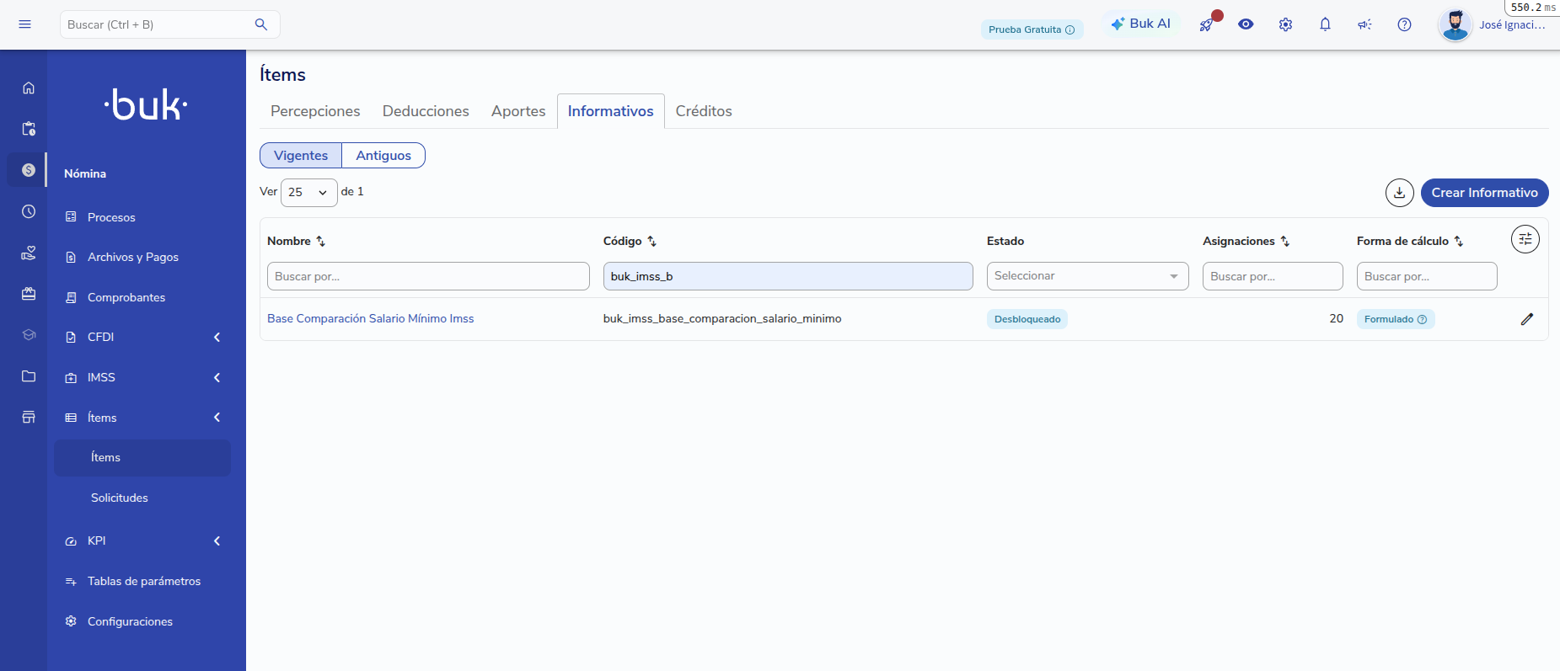Open the Ver 25 rows-per-page dropdown

click(308, 192)
